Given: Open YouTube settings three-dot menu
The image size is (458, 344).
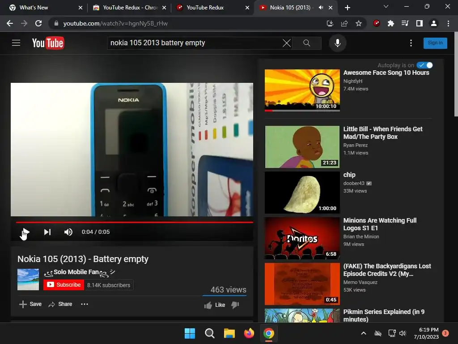Looking at the screenshot, I should tap(411, 43).
